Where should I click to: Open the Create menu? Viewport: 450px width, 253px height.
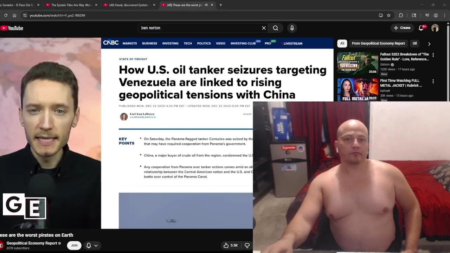point(402,28)
